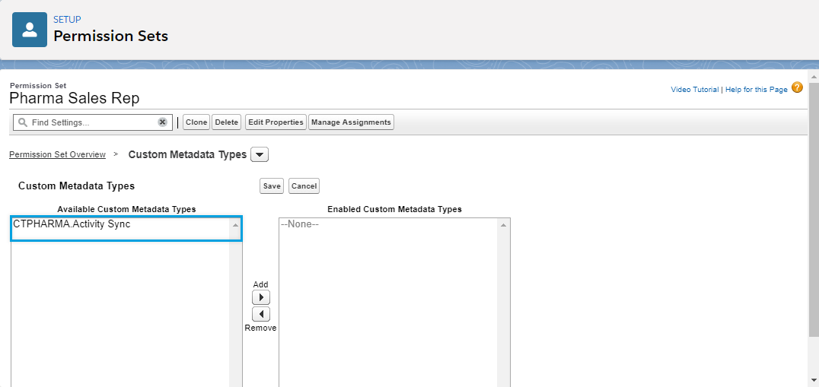Open Manage Assignments

[x=351, y=122]
